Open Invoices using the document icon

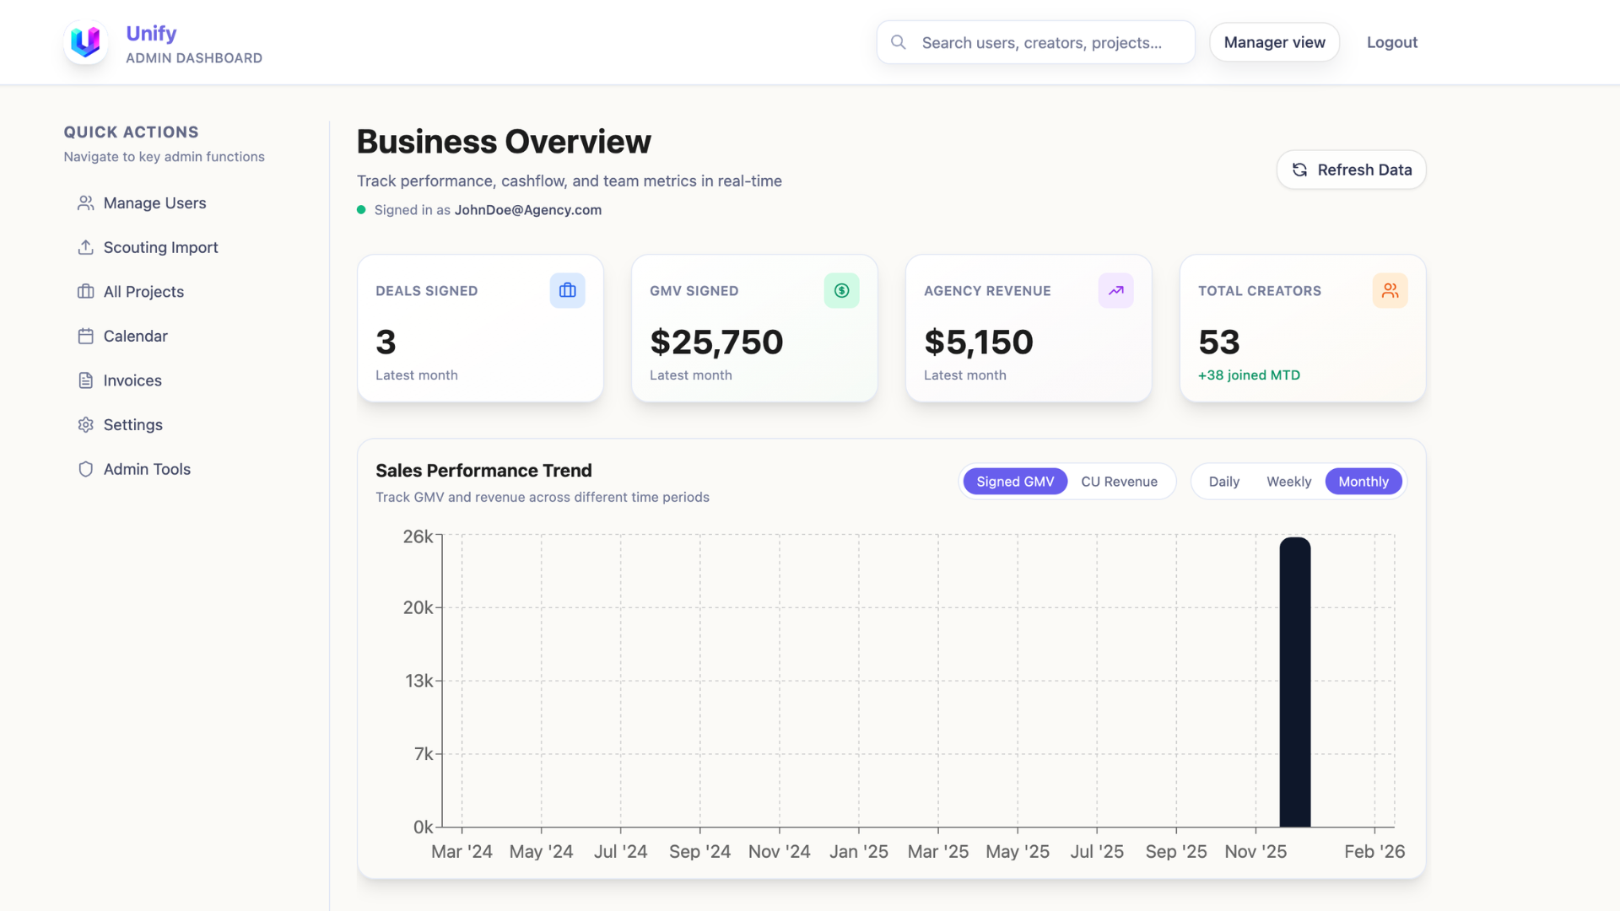(x=86, y=380)
